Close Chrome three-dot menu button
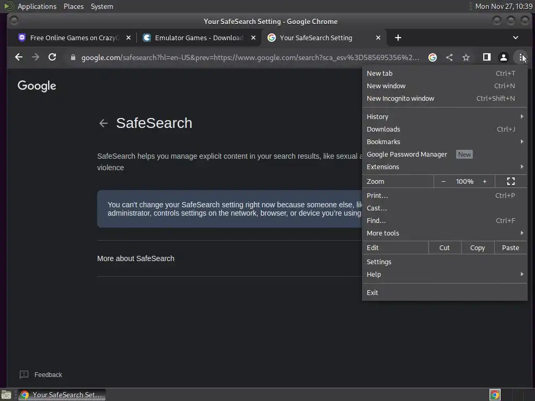This screenshot has height=401, width=535. [521, 57]
